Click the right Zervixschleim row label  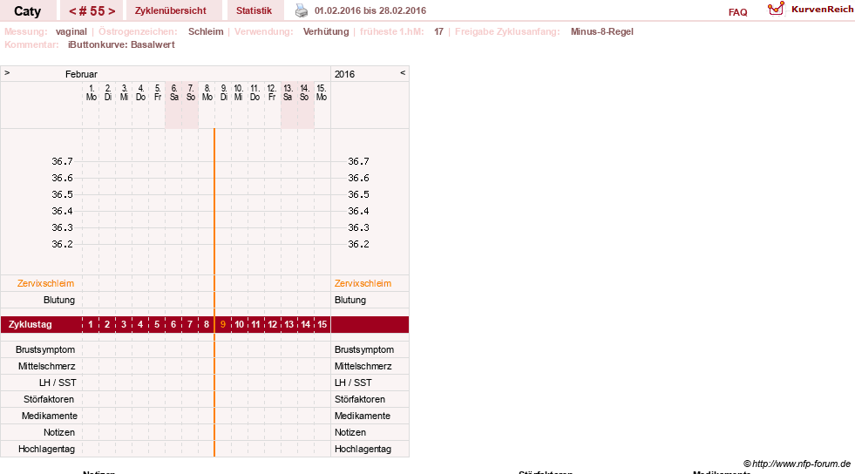363,283
